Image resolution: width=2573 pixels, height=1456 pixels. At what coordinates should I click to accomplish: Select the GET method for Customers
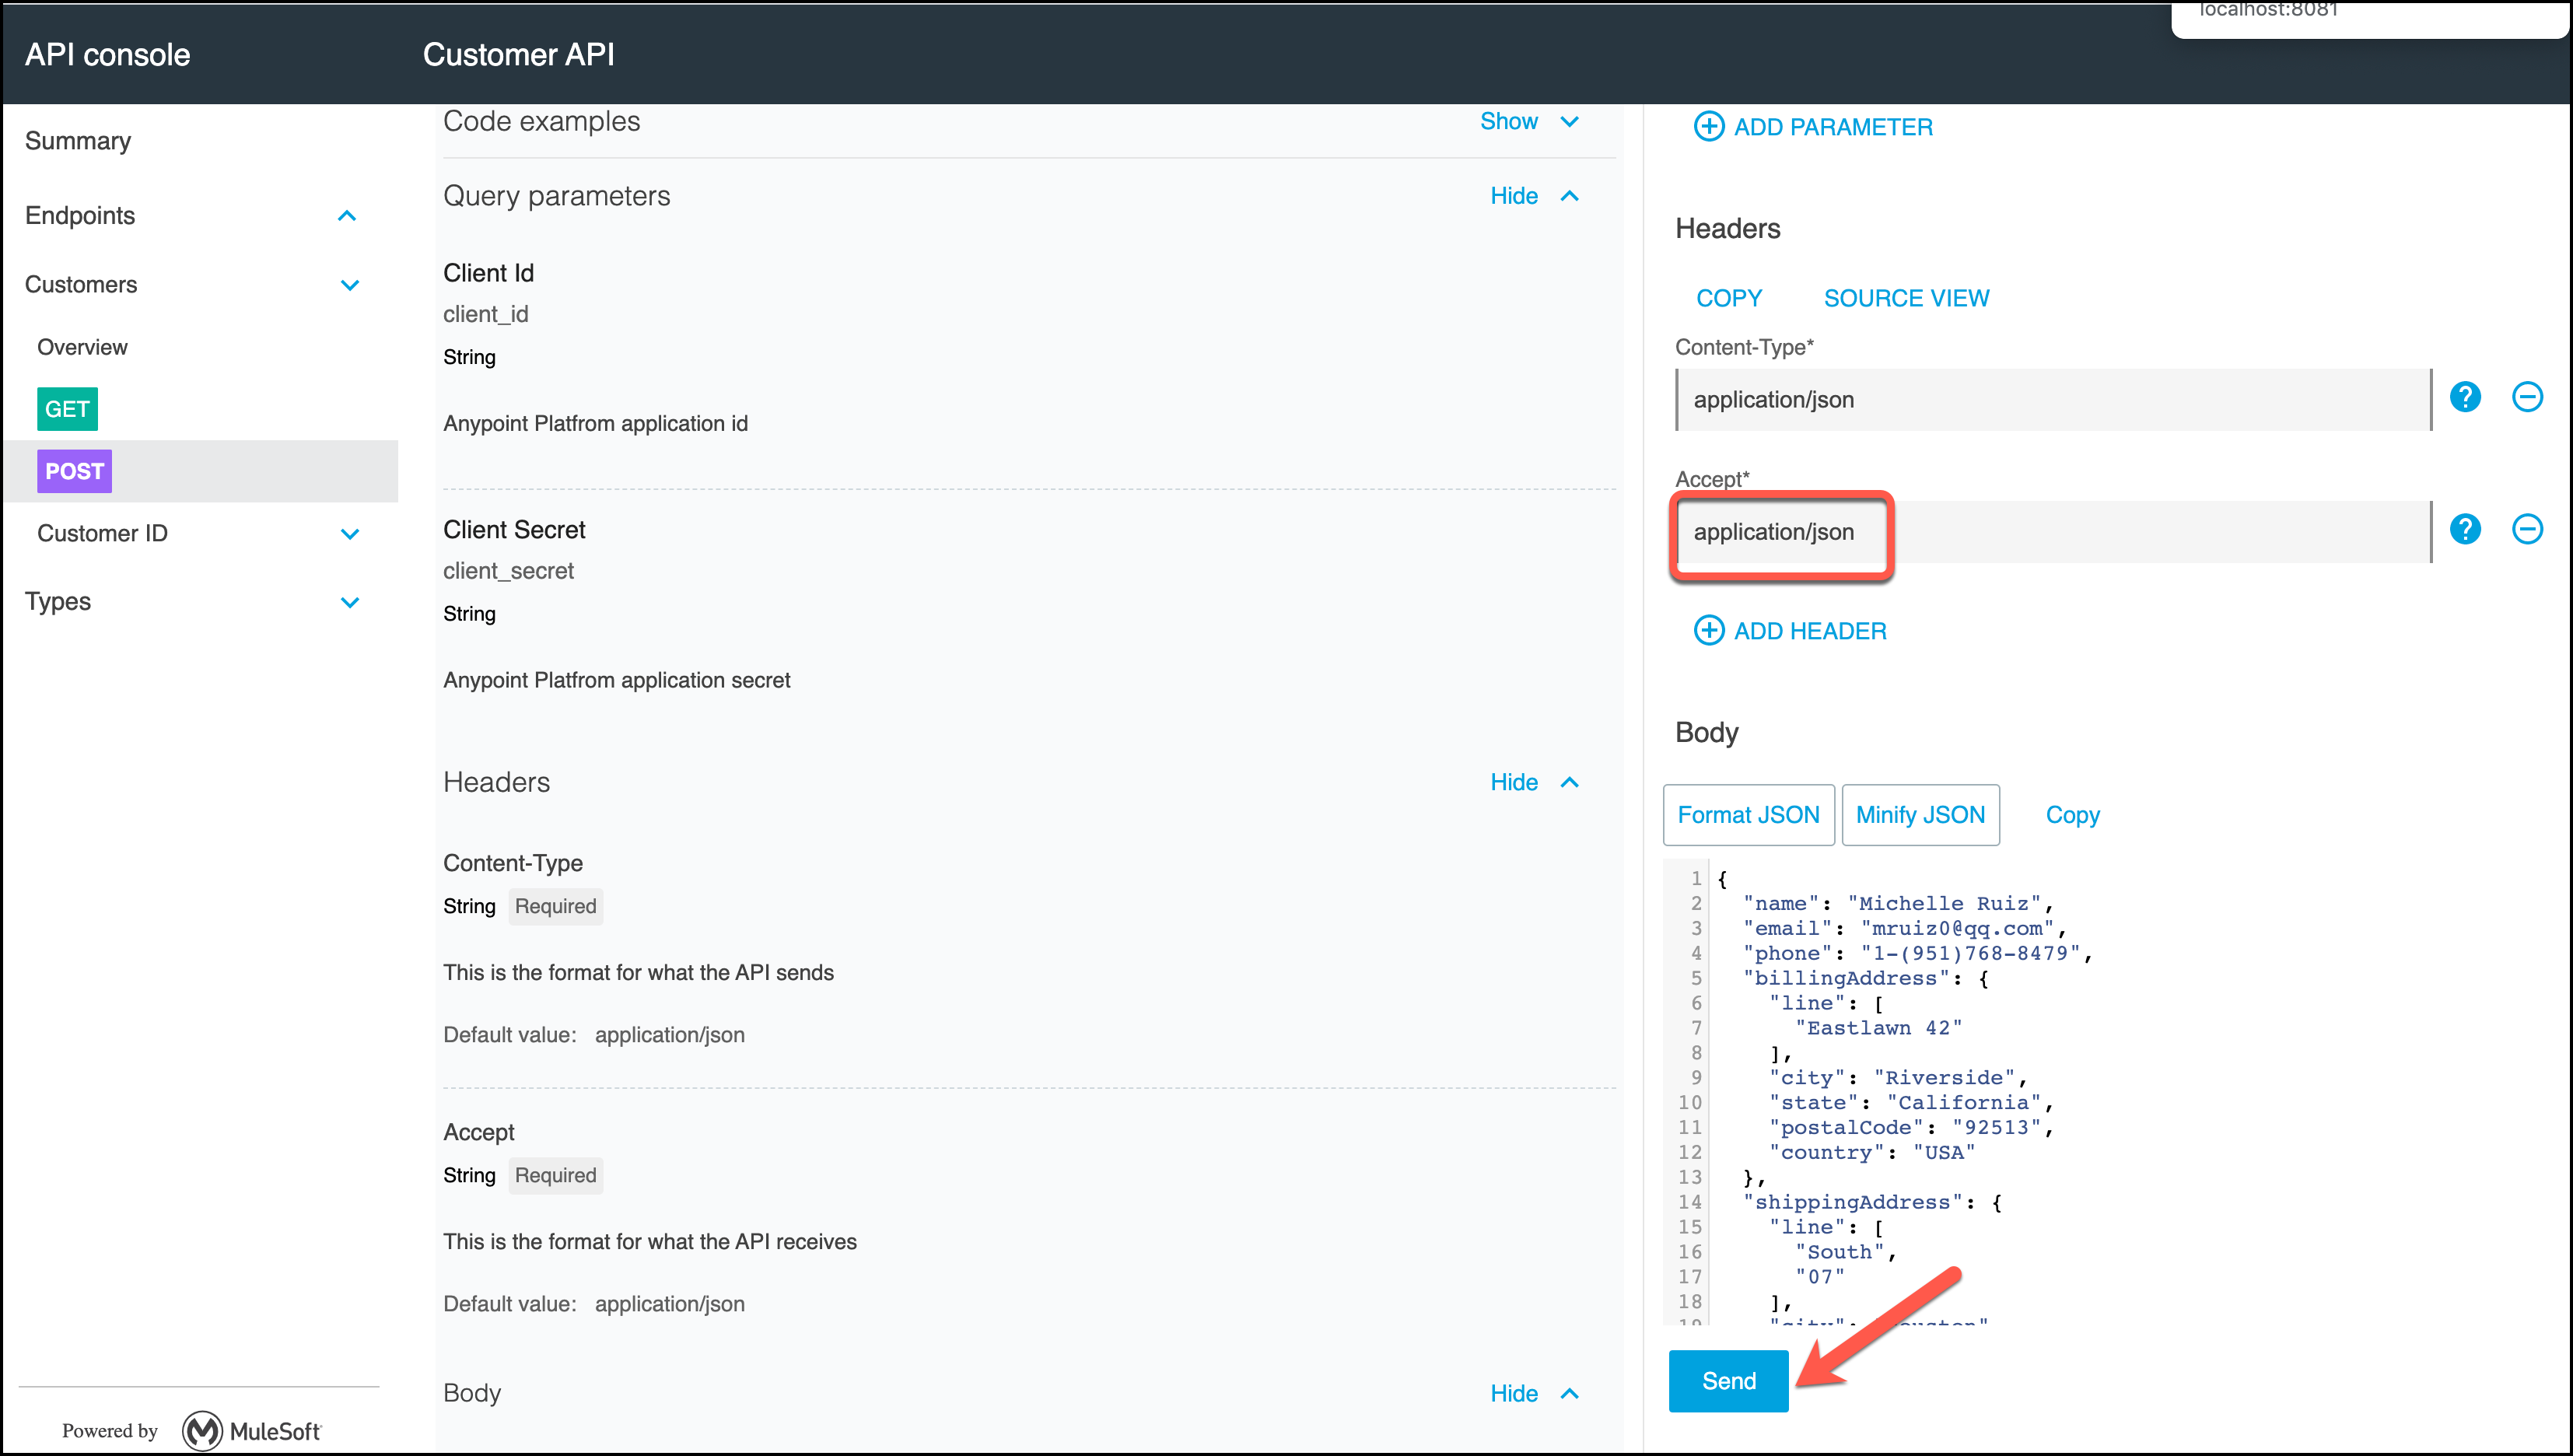tap(67, 409)
